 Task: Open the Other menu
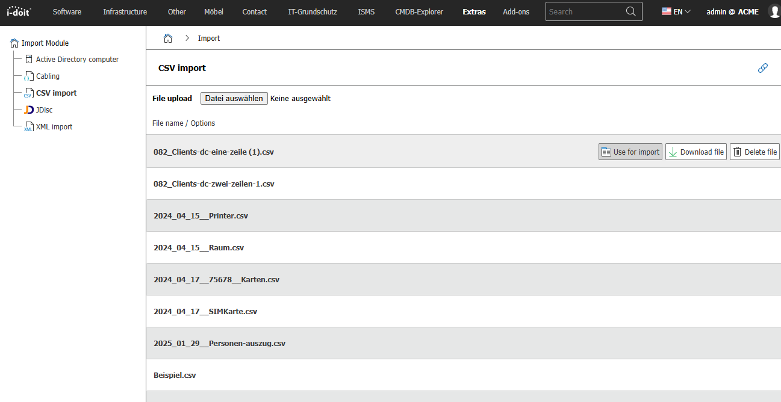[177, 11]
